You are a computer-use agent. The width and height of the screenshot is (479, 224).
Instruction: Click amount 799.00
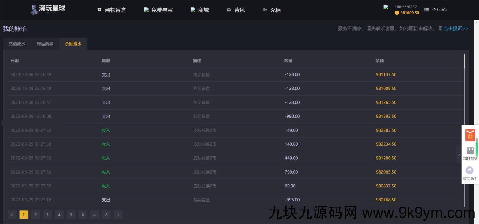(x=291, y=172)
